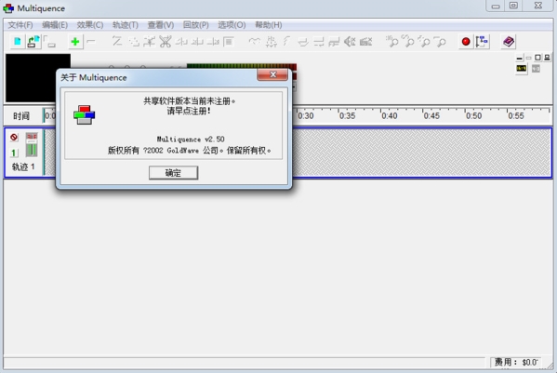Adjust the Track 1 green volume meter
This screenshot has width=557, height=373.
32,150
